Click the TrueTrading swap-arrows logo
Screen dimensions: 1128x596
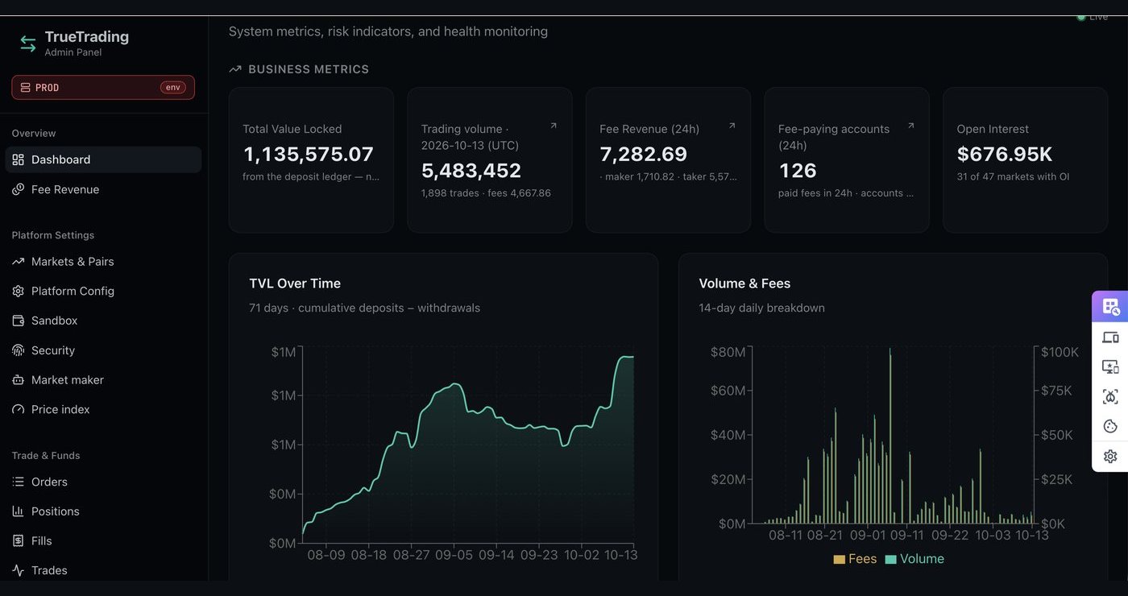[x=28, y=43]
